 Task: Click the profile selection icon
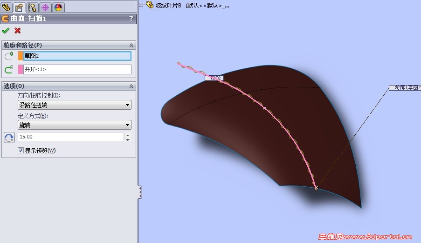[9, 56]
